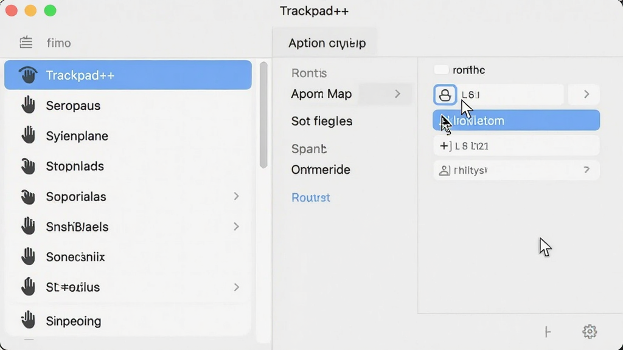623x350 pixels.
Task: Select Sonecaniix in the sidebar
Action: [128, 257]
